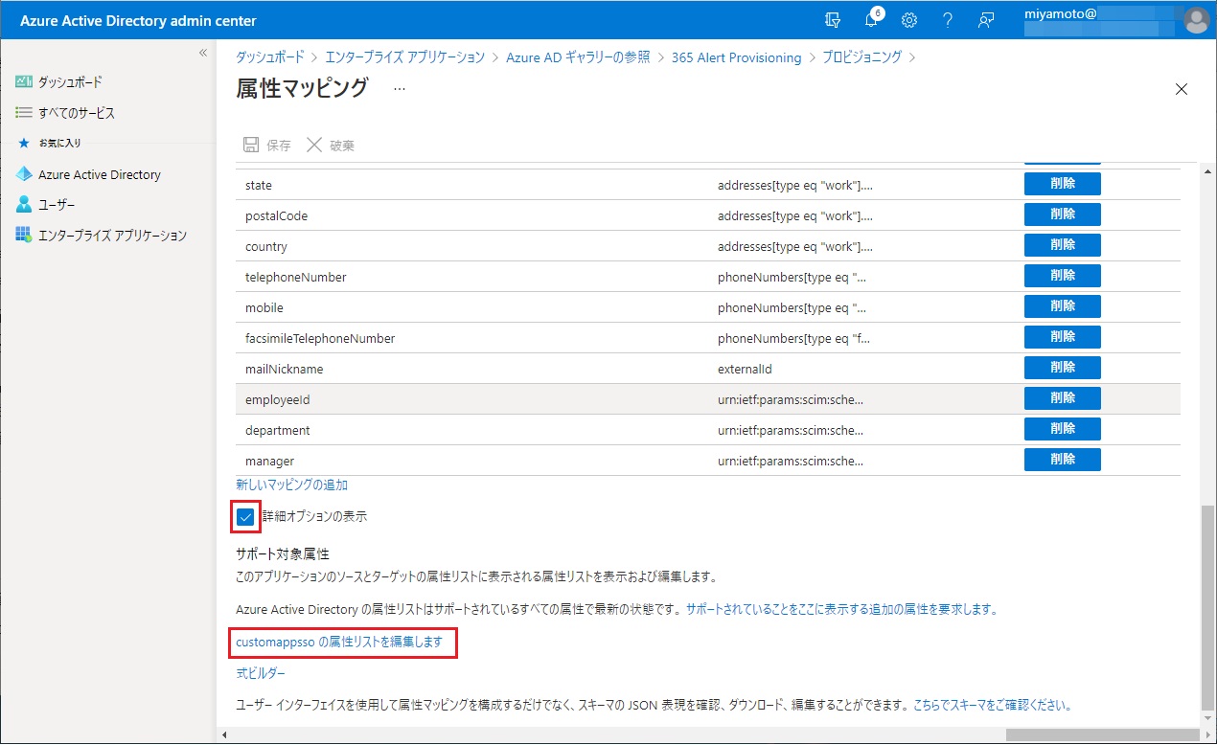Open the Cloud Shell/portal icon in header
The image size is (1217, 745).
pos(833,20)
